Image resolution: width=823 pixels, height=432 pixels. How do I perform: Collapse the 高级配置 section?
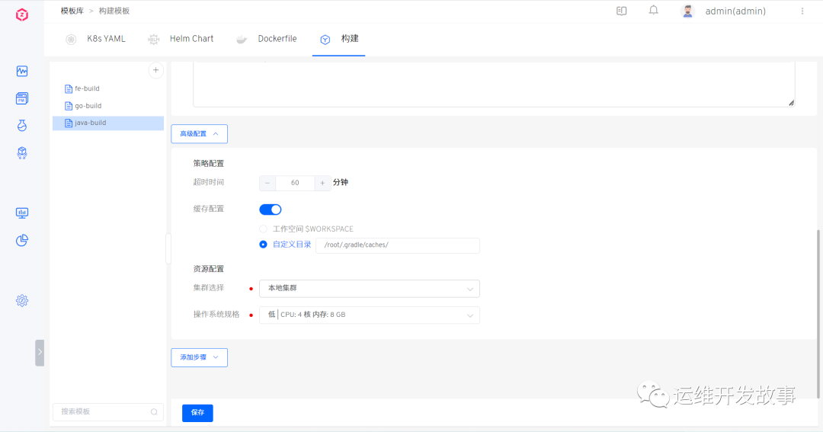200,134
